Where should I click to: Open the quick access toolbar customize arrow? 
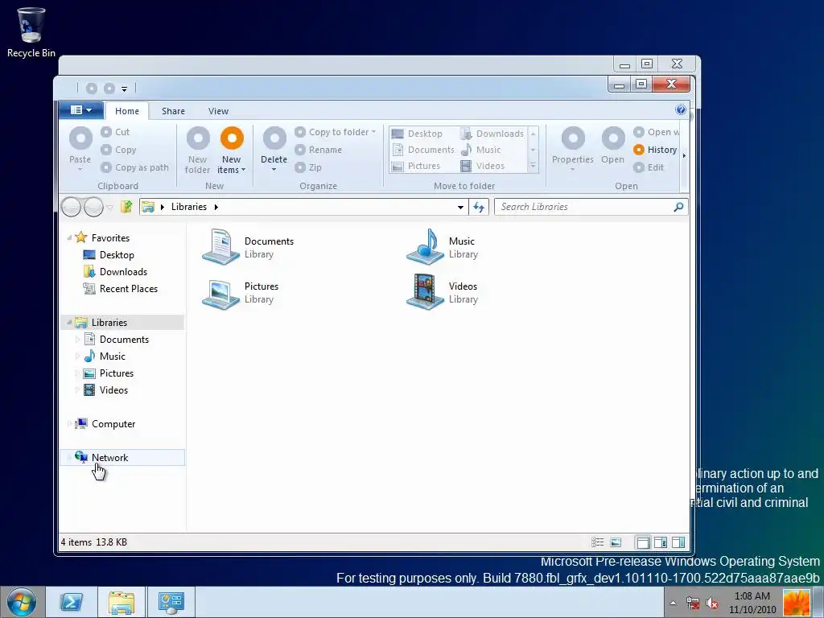125,89
